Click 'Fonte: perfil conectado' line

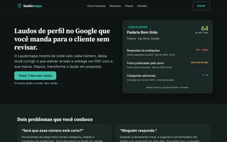pos(149,67)
